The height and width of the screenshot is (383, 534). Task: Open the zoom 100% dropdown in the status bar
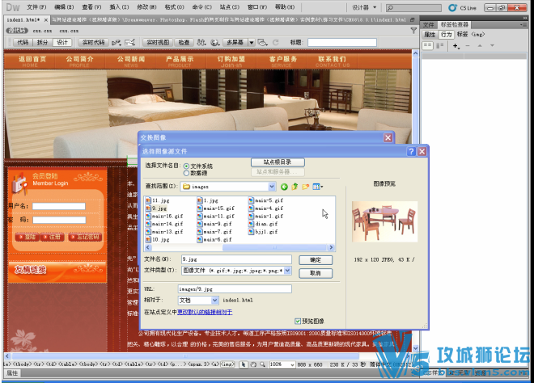292,364
